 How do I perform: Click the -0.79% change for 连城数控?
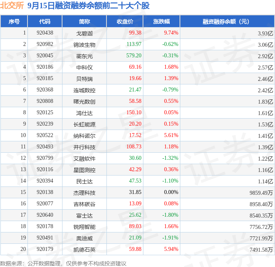pyautogui.click(x=170, y=90)
